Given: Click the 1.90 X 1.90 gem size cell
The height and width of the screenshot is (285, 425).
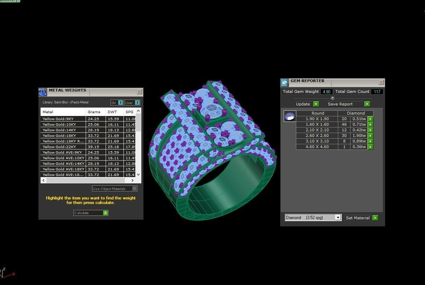Looking at the screenshot, I should (317, 119).
